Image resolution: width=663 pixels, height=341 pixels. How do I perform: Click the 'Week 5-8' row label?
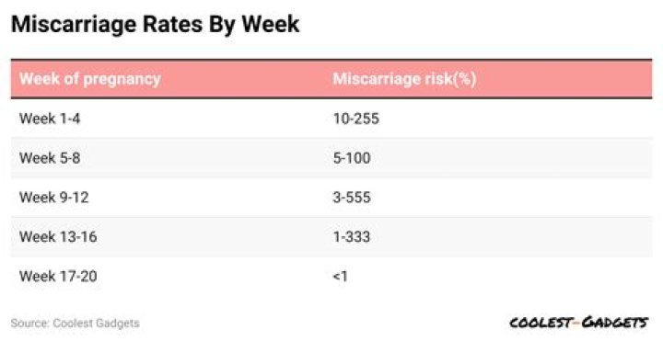pyautogui.click(x=50, y=158)
